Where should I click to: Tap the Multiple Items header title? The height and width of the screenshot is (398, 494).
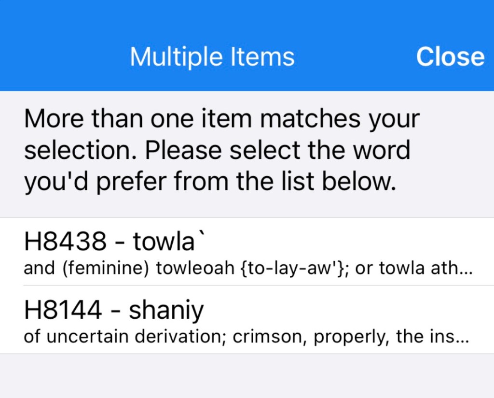coord(212,57)
